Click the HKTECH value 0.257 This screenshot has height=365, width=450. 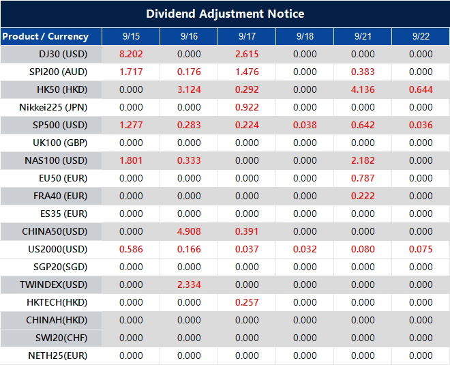coord(247,302)
